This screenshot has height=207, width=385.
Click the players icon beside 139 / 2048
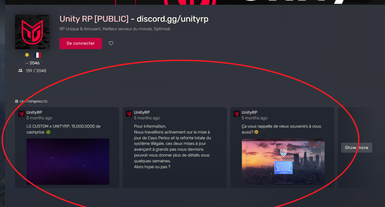(20, 71)
